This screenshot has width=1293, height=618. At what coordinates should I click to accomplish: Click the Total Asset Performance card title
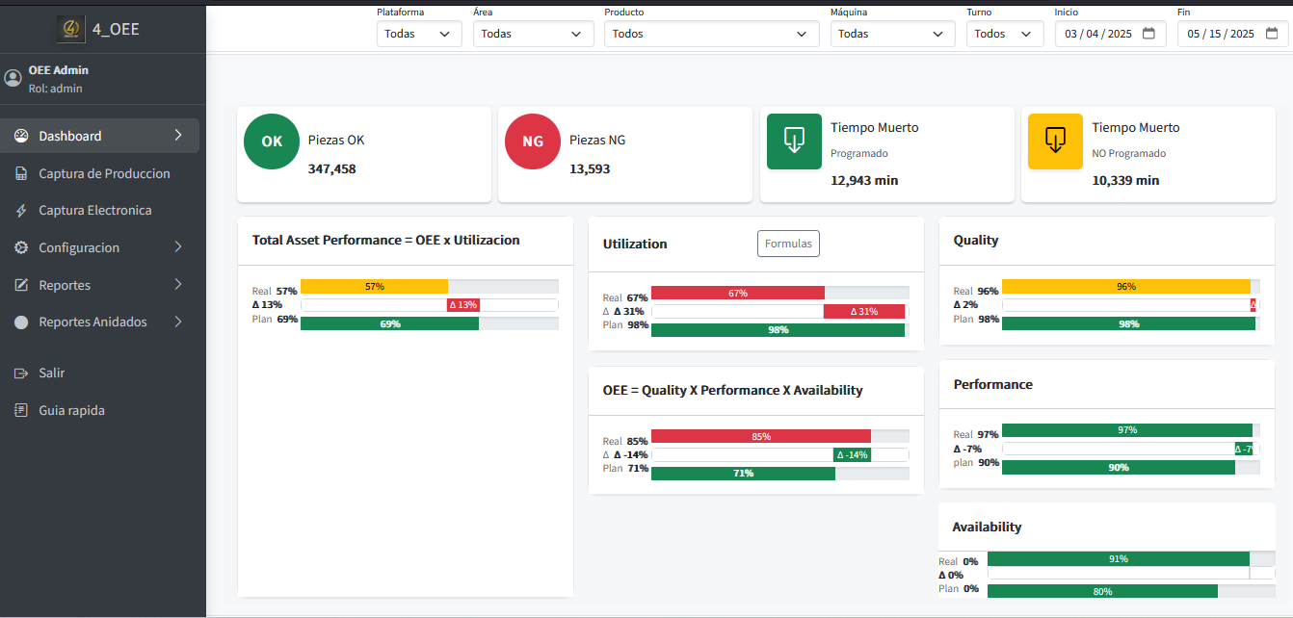click(386, 240)
